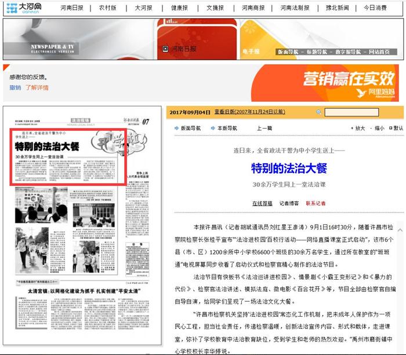Click the date 2017年09月04日
The height and width of the screenshot is (355, 406).
tap(190, 112)
